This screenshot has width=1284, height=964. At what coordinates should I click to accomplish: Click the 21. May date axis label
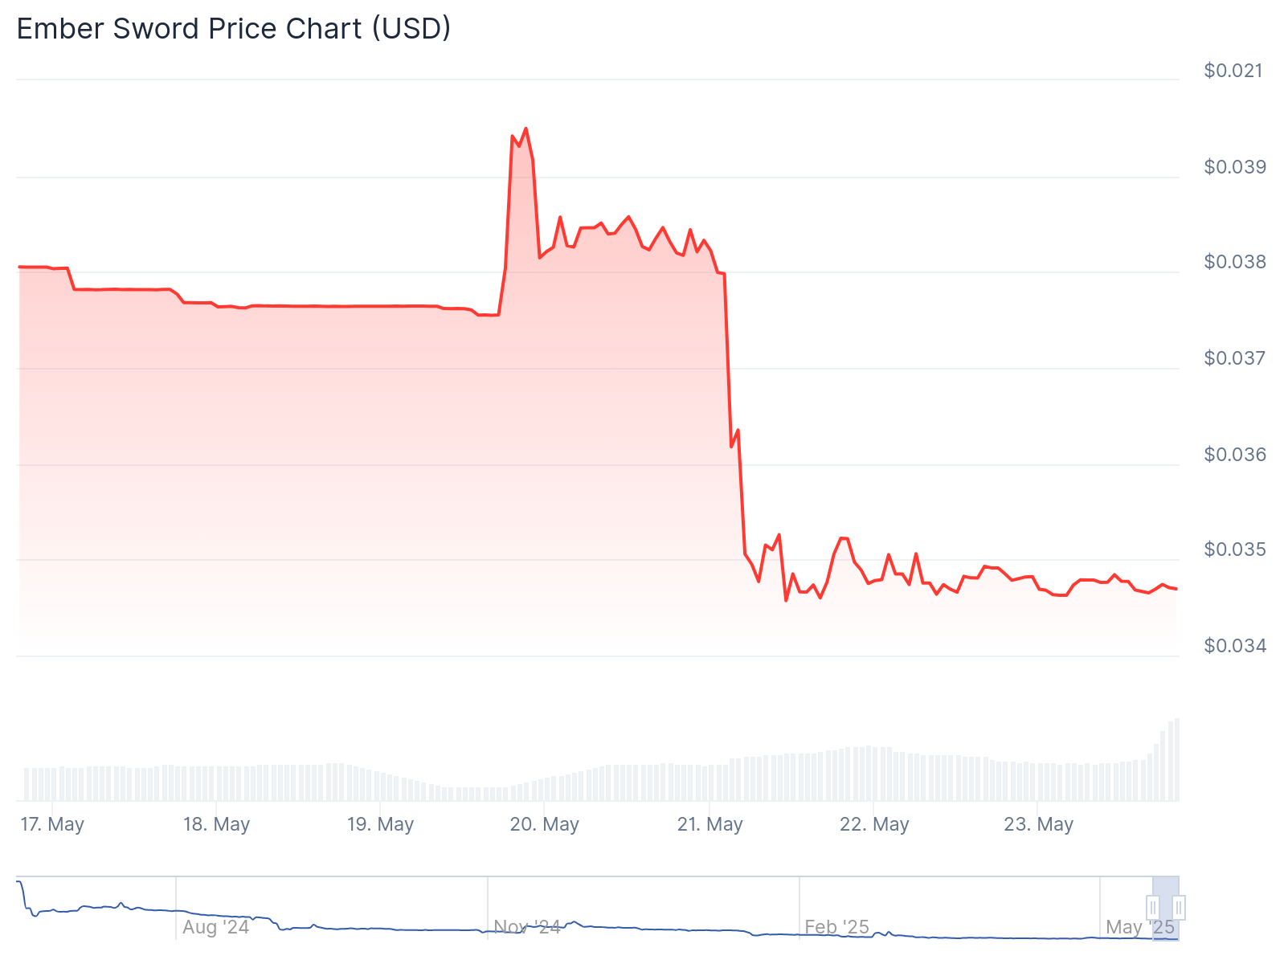(709, 824)
